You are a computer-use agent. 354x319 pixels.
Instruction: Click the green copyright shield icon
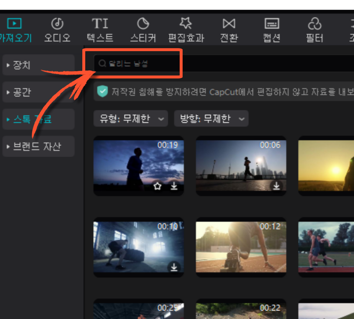[102, 92]
